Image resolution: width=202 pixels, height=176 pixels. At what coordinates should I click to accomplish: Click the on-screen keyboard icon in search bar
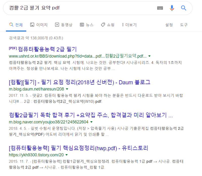[x=160, y=8]
